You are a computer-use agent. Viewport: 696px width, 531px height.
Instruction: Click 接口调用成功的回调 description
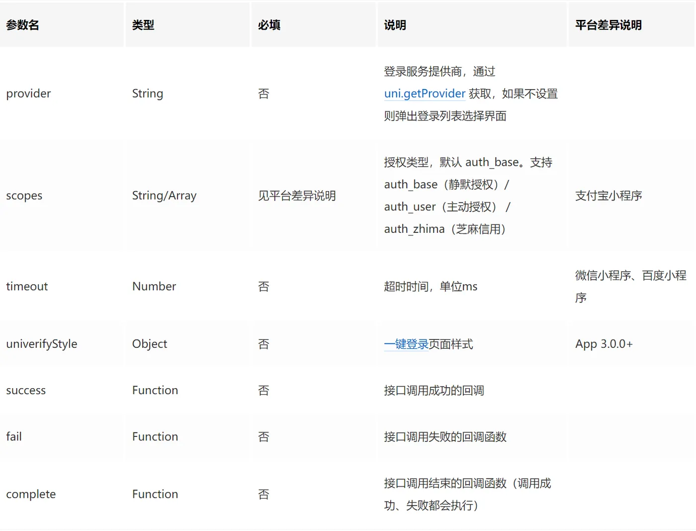tap(434, 390)
